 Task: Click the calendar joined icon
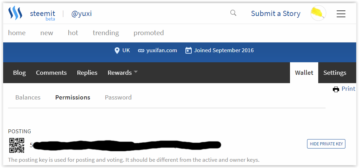(188, 50)
